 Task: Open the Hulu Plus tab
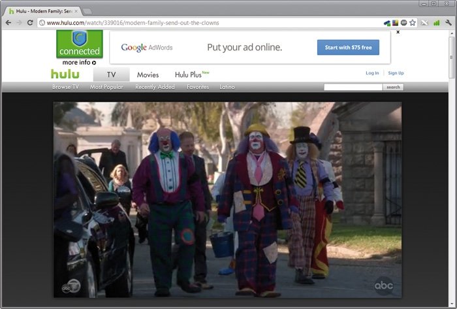point(192,74)
